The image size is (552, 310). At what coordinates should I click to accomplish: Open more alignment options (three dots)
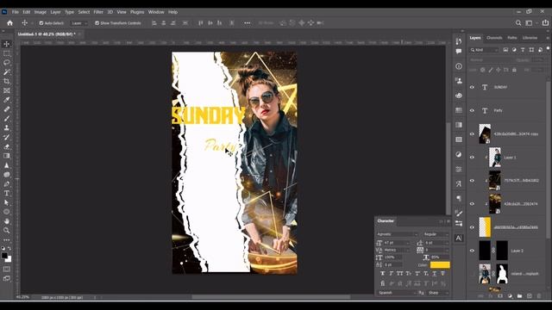point(248,23)
